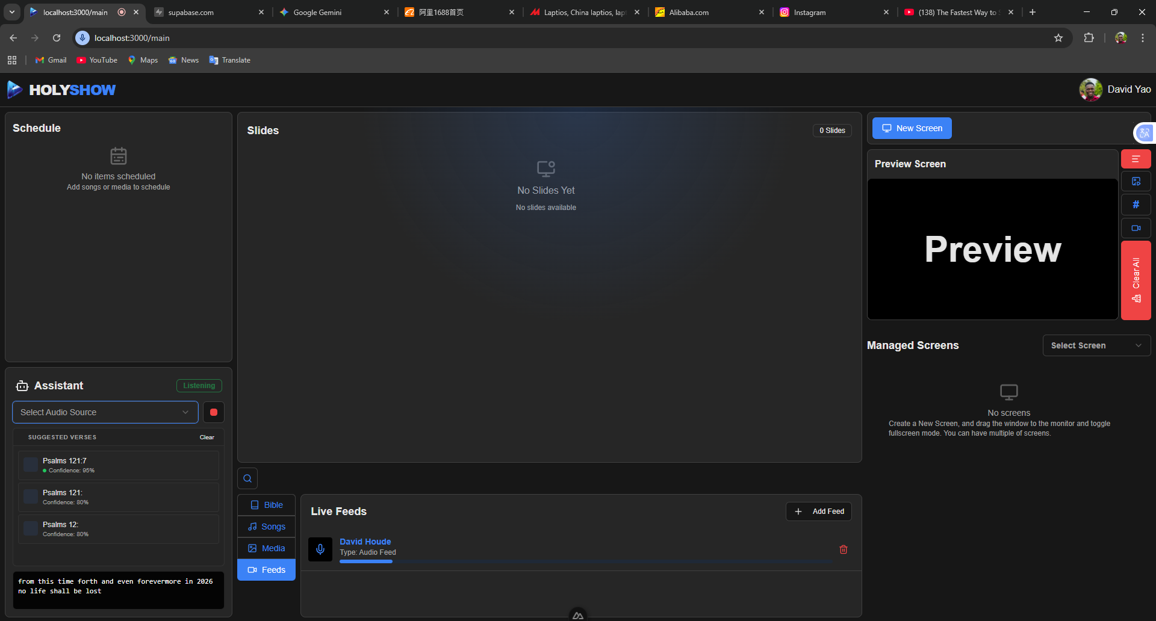Viewport: 1156px width, 621px height.
Task: Open the YouTube bookmark
Action: coord(97,60)
